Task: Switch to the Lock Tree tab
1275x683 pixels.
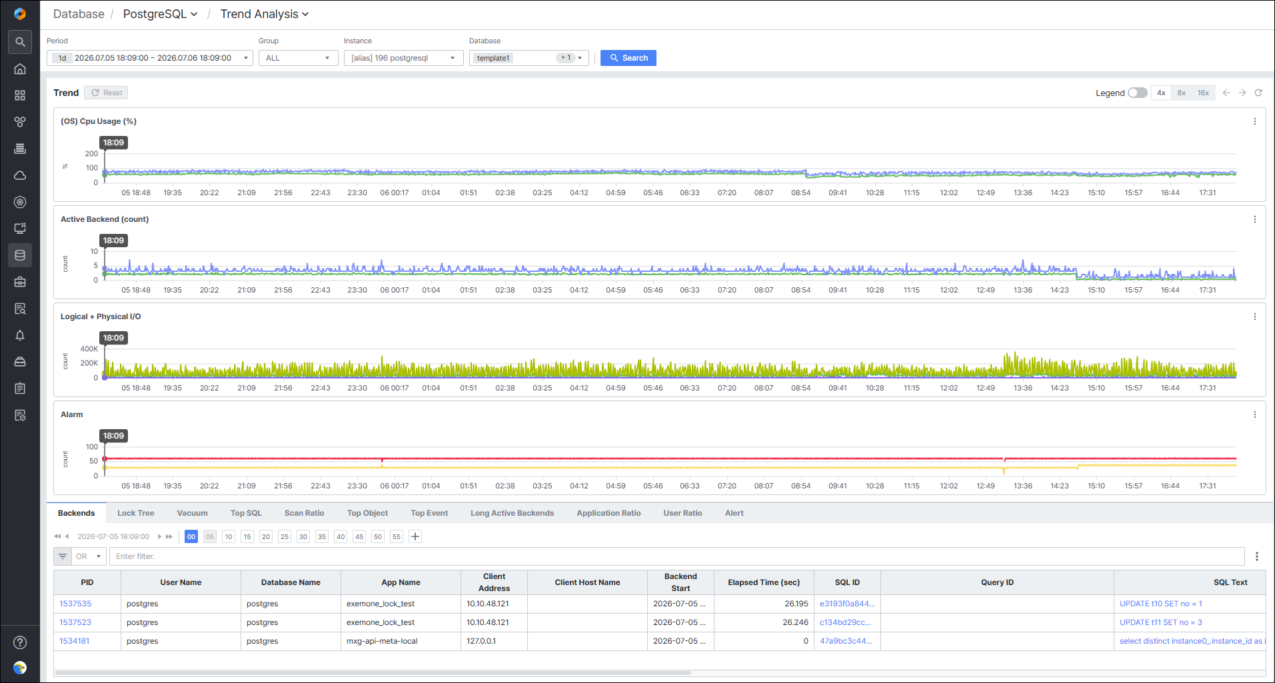Action: click(x=136, y=513)
